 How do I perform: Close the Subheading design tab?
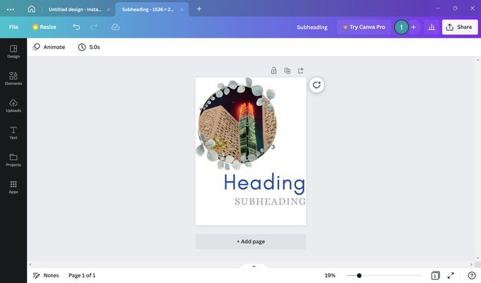coord(182,9)
